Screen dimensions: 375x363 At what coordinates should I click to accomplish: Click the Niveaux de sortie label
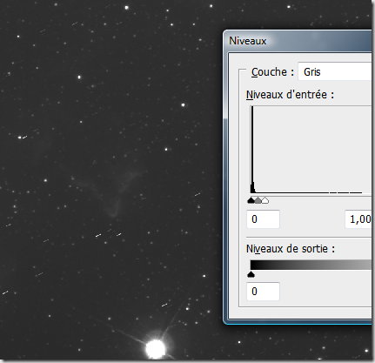click(x=291, y=249)
